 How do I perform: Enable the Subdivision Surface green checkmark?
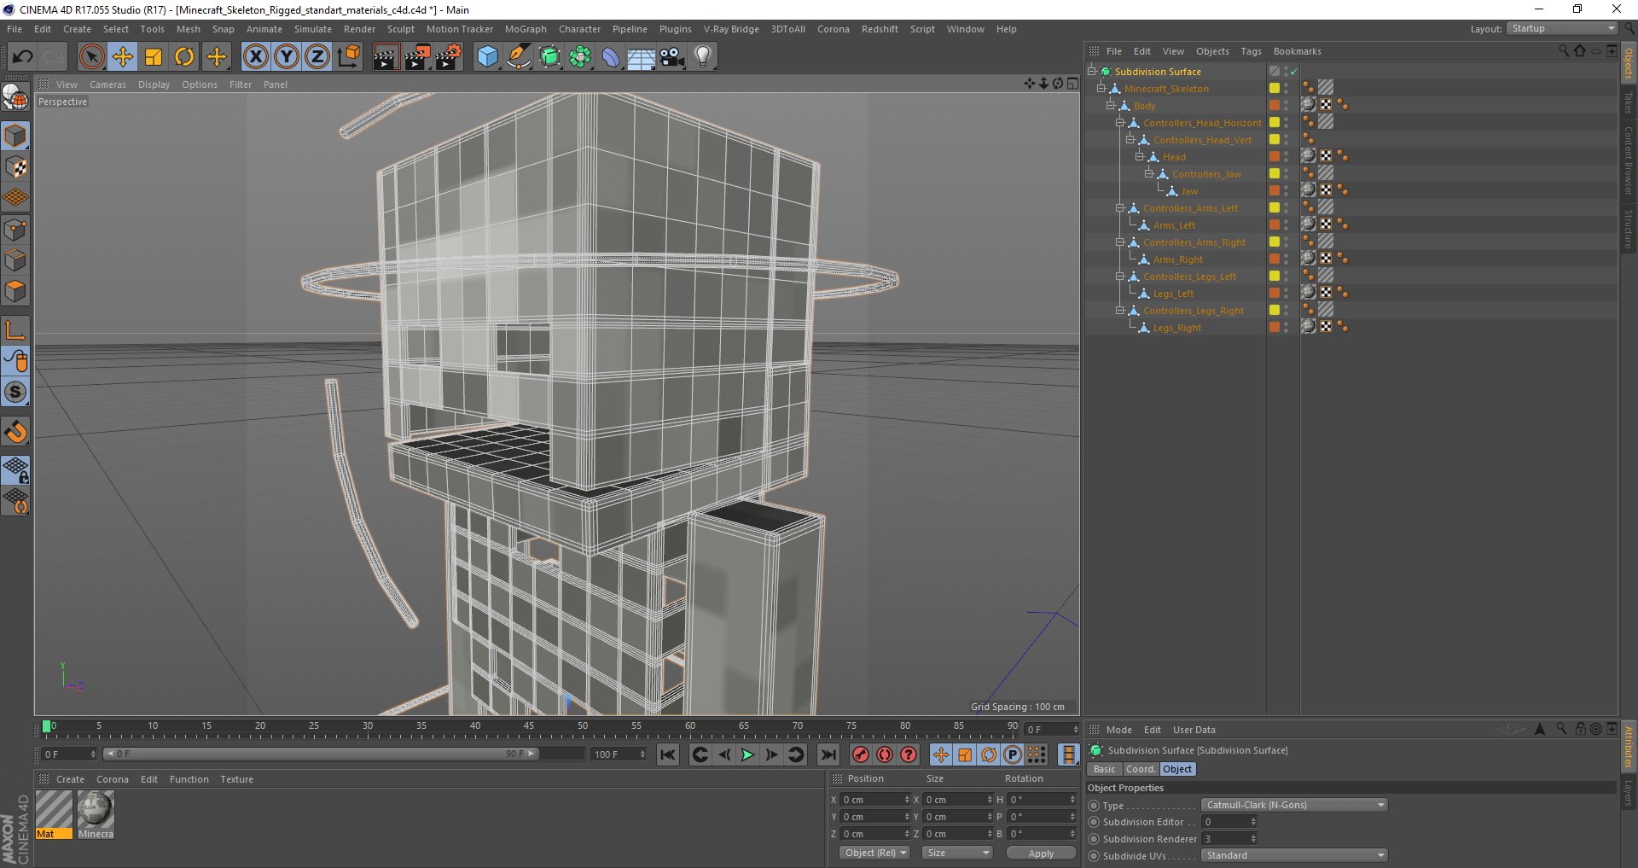tap(1294, 72)
